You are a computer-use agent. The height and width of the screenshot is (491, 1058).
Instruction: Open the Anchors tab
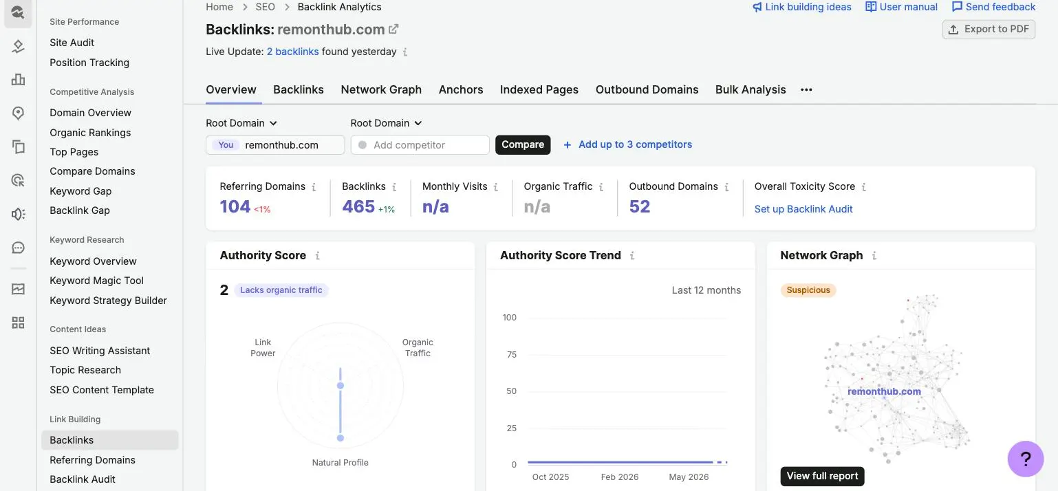pos(461,89)
